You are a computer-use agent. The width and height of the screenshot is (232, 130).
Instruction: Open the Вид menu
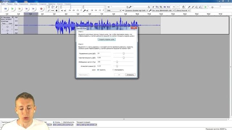(x=16, y=4)
